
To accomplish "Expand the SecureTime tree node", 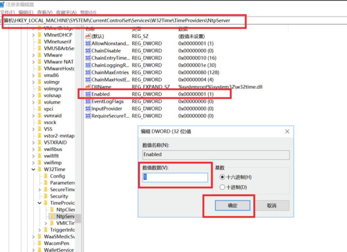I will 39,189.
